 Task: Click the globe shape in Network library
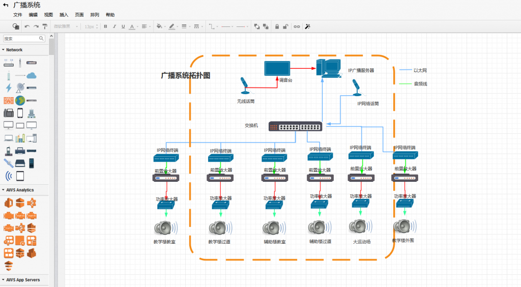click(x=20, y=100)
